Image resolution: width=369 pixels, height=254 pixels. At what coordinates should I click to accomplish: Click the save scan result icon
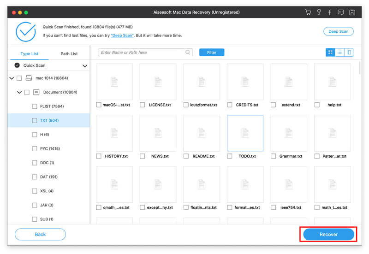pyautogui.click(x=352, y=12)
